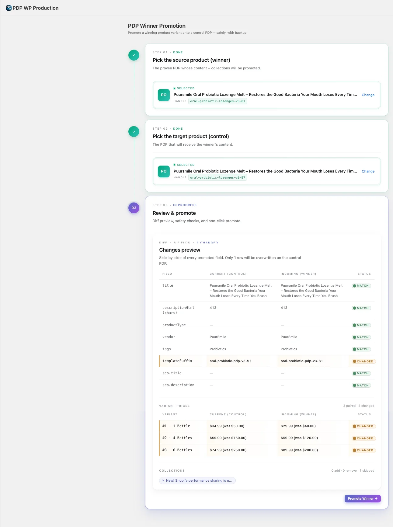Click the incoming price $89.99 (was $200.00)
The width and height of the screenshot is (393, 527).
[299, 450]
